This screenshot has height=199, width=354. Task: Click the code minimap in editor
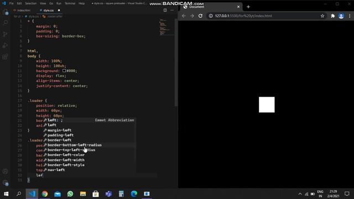(x=166, y=27)
